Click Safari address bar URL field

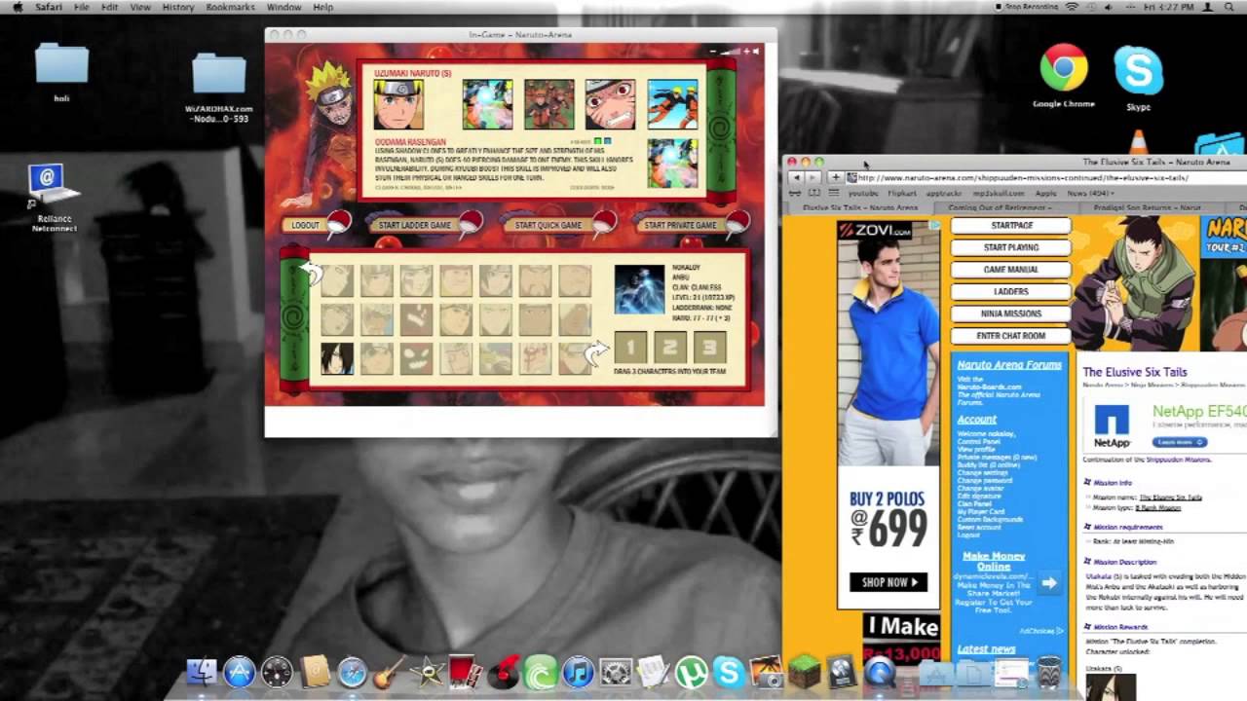pos(1046,177)
